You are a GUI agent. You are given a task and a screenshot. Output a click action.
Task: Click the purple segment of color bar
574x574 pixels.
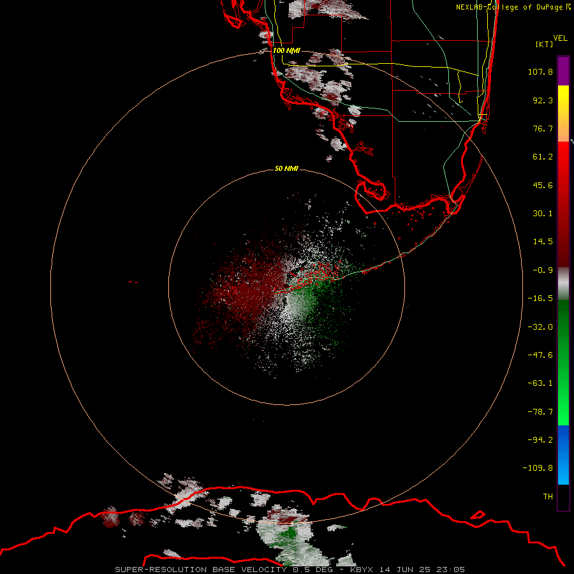pos(563,71)
